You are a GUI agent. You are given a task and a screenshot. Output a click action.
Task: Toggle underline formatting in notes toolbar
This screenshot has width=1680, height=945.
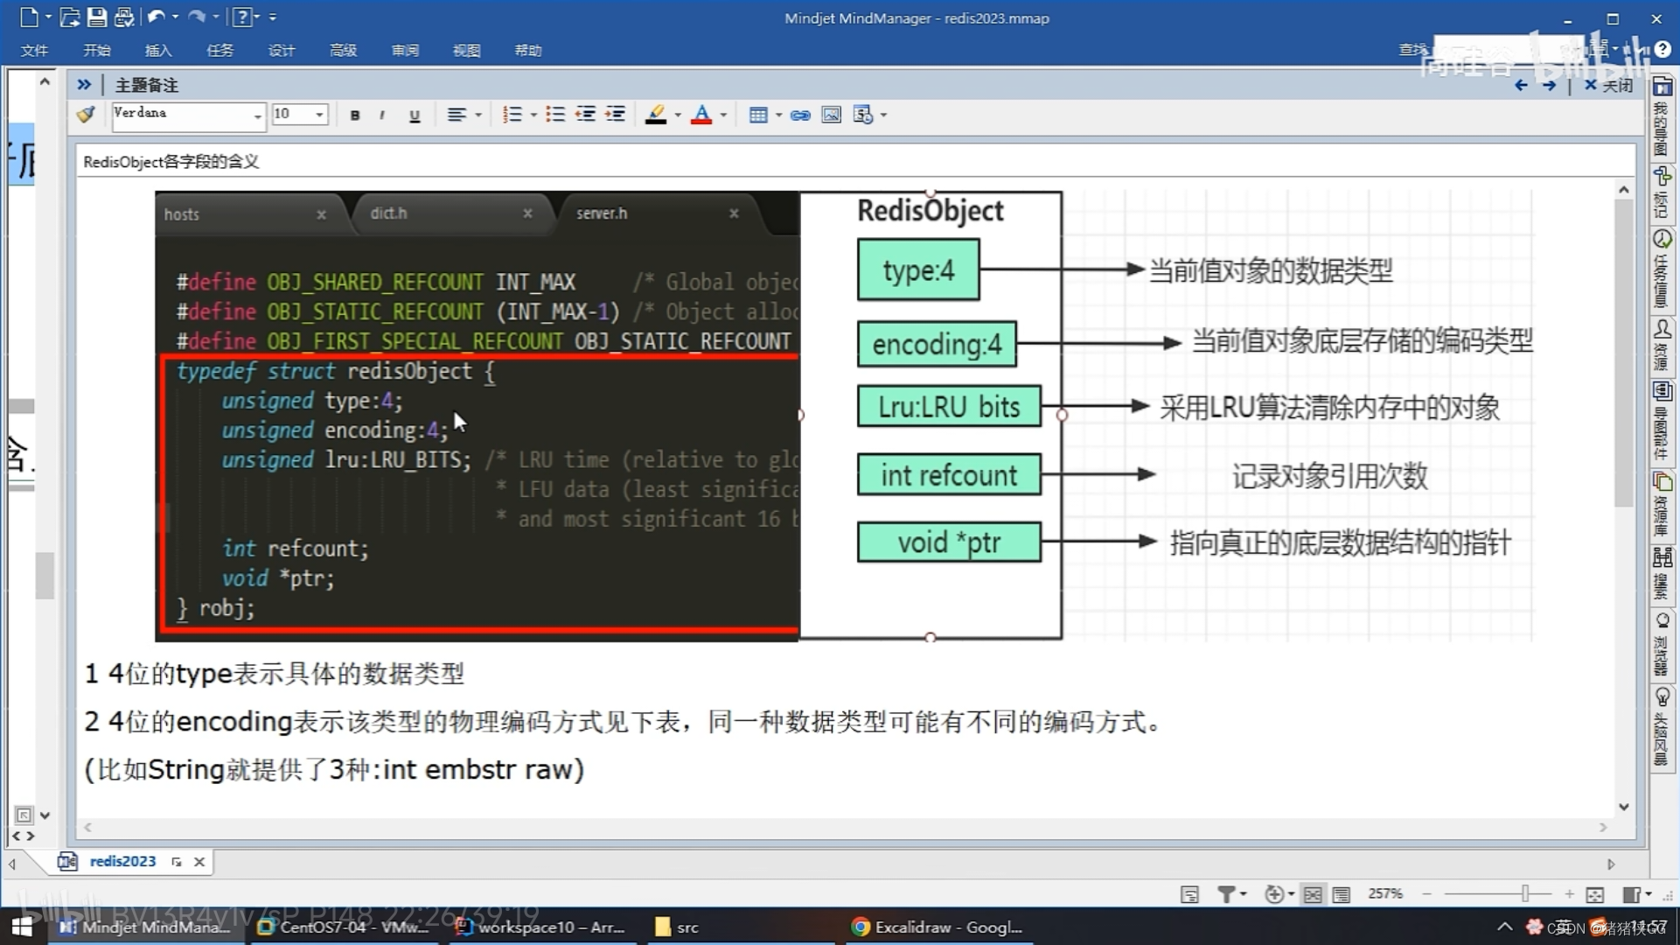point(415,115)
